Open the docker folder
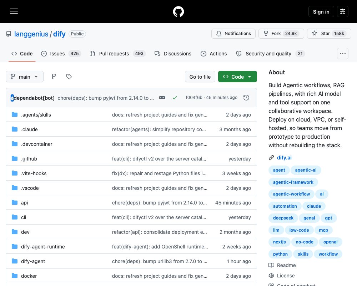This screenshot has height=286, width=357. coord(29,276)
